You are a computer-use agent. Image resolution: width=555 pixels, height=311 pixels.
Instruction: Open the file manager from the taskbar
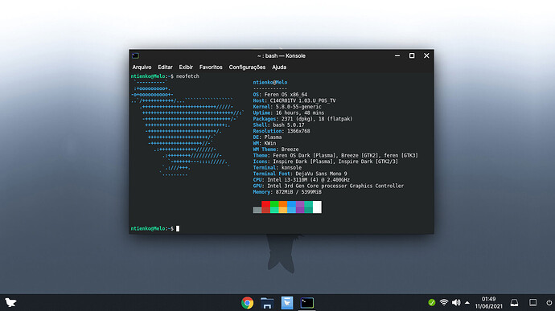click(x=267, y=303)
